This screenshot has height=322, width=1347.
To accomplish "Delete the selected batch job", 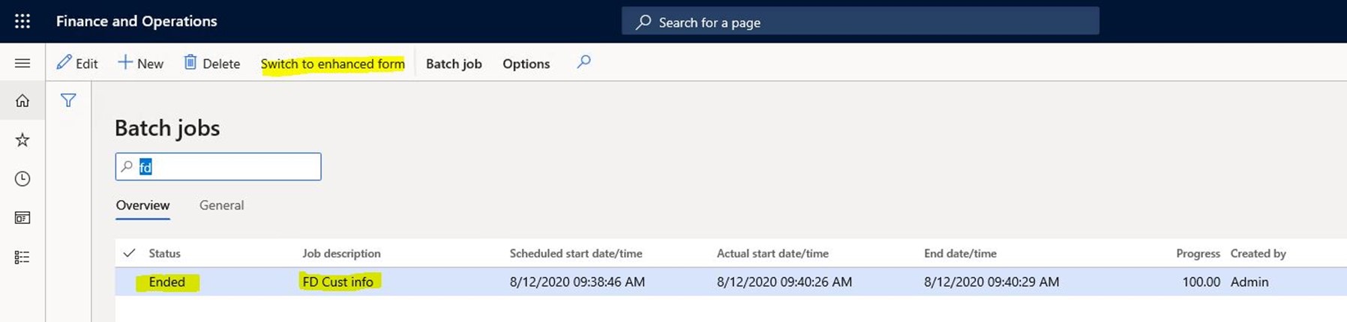I will [x=212, y=63].
